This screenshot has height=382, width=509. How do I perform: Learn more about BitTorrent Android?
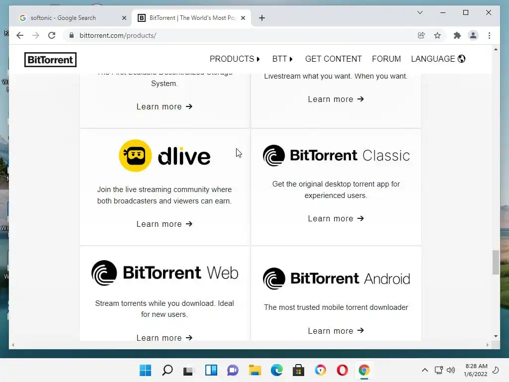[336, 331]
